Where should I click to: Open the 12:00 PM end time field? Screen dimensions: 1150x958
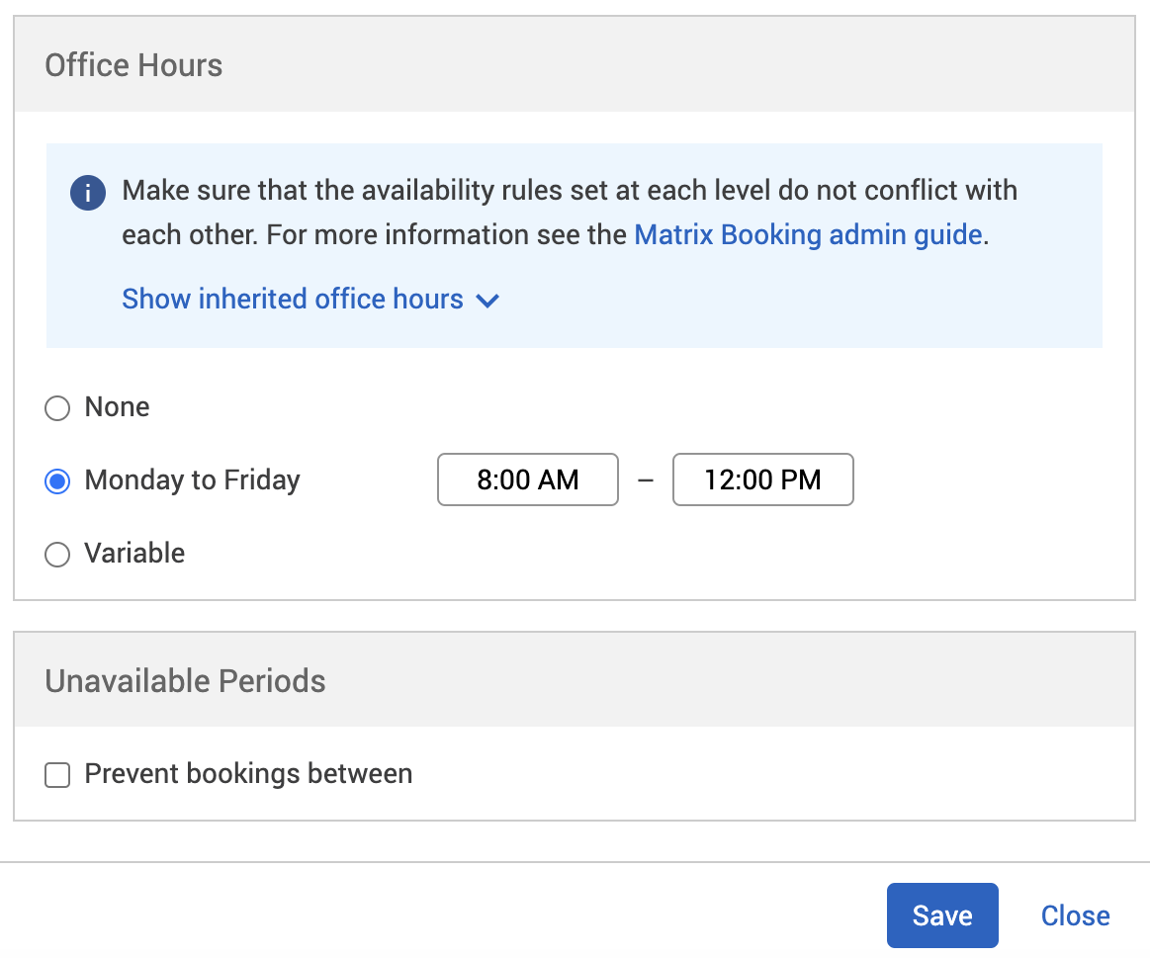pyautogui.click(x=762, y=479)
